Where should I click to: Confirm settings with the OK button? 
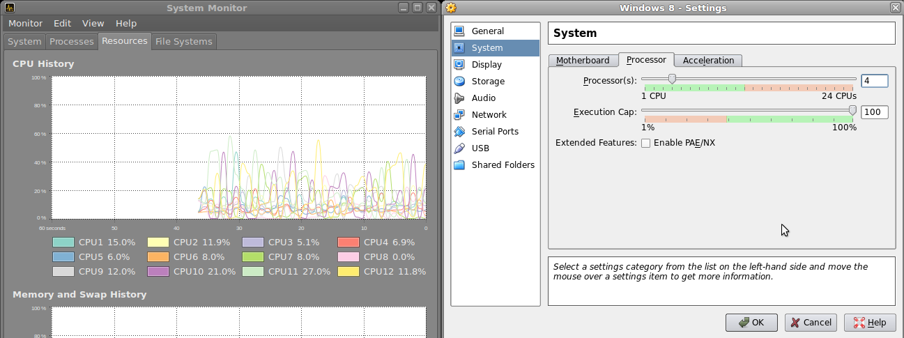click(751, 323)
